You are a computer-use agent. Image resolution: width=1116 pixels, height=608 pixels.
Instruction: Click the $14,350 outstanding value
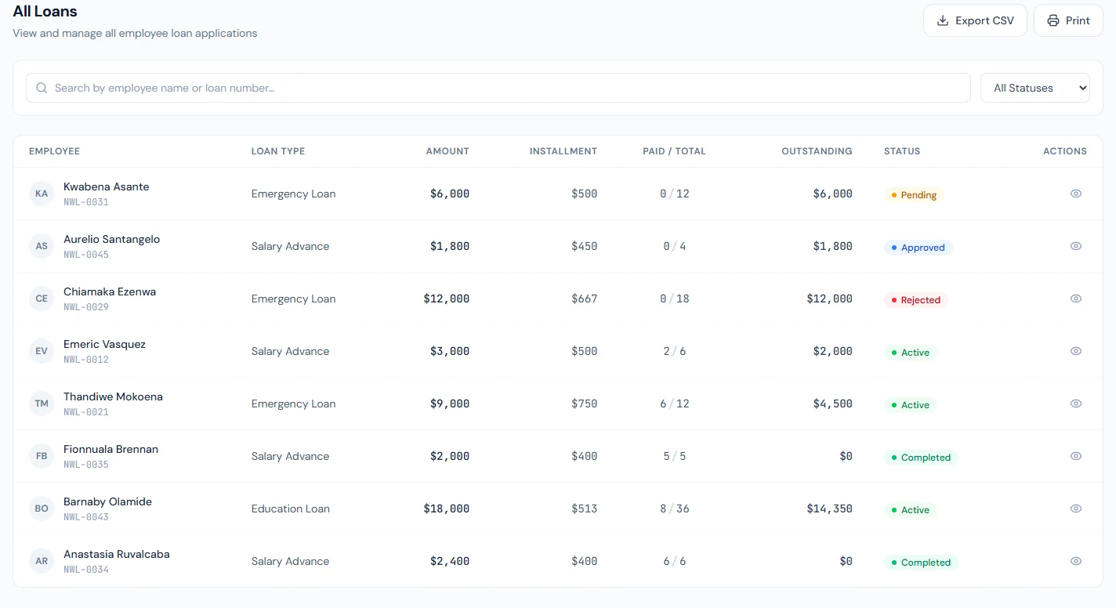829,508
